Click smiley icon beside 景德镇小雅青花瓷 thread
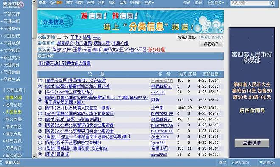The height and width of the screenshot is (167, 280). pos(40,148)
